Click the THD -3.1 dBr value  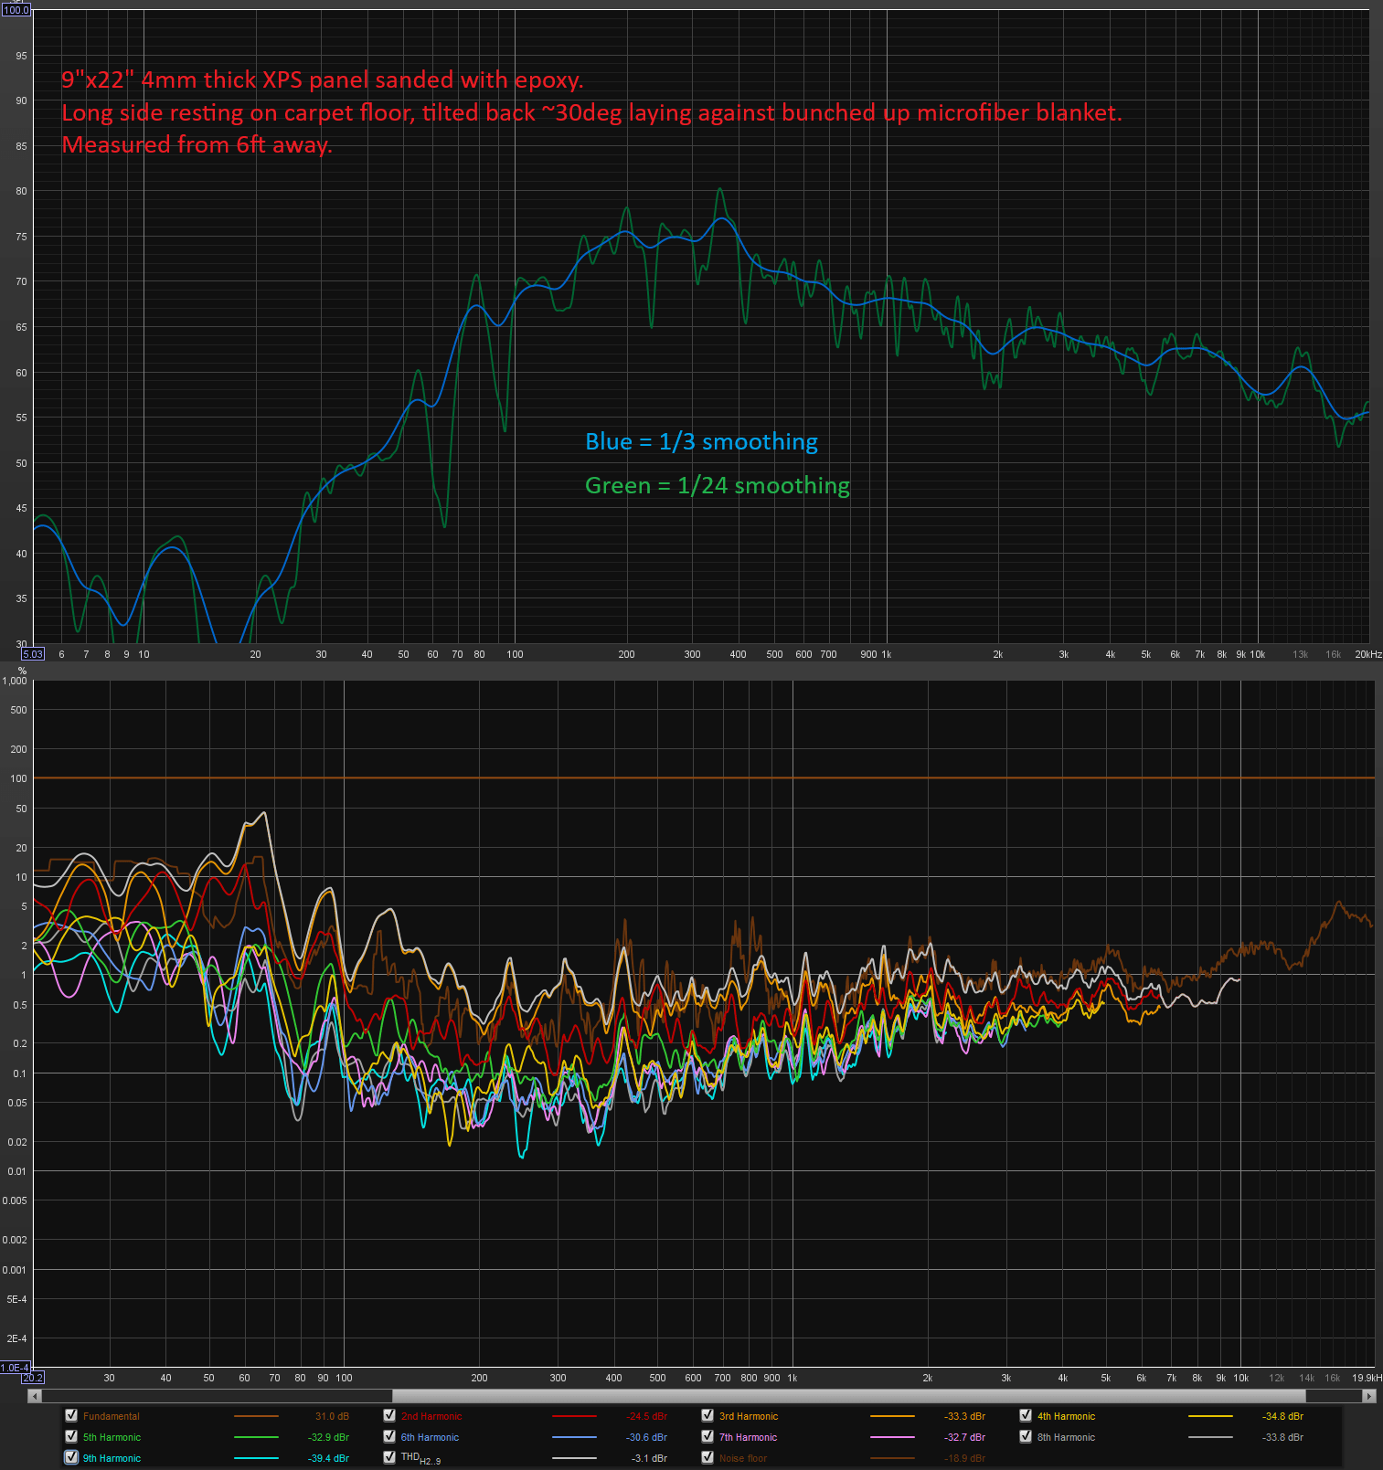649,1458
